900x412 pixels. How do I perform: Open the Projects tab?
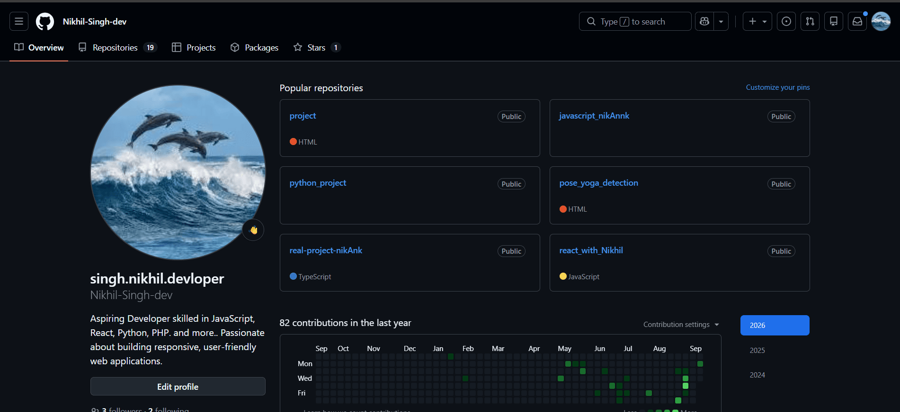point(194,47)
